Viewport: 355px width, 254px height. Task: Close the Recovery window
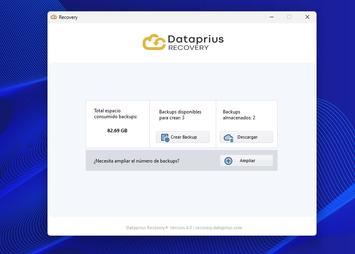pyautogui.click(x=307, y=17)
